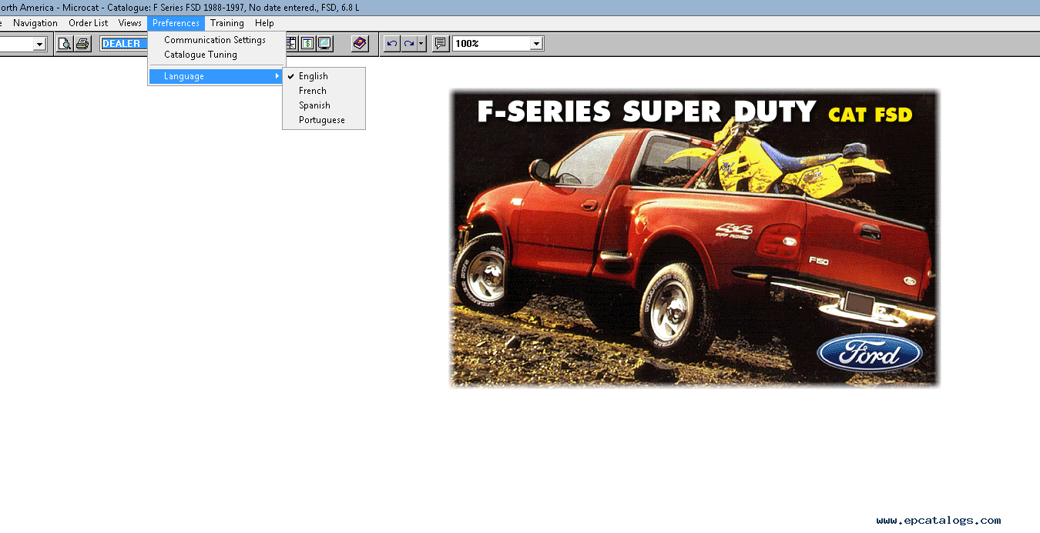Click the printer icon
The height and width of the screenshot is (533, 1040).
[x=82, y=44]
